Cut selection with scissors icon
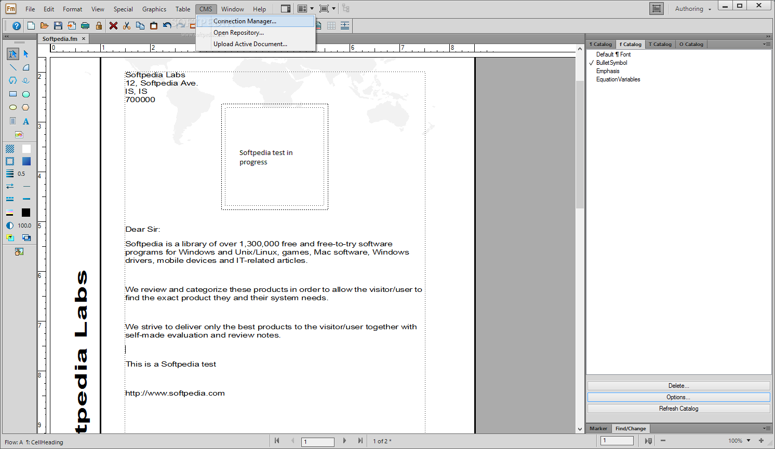 pos(127,26)
